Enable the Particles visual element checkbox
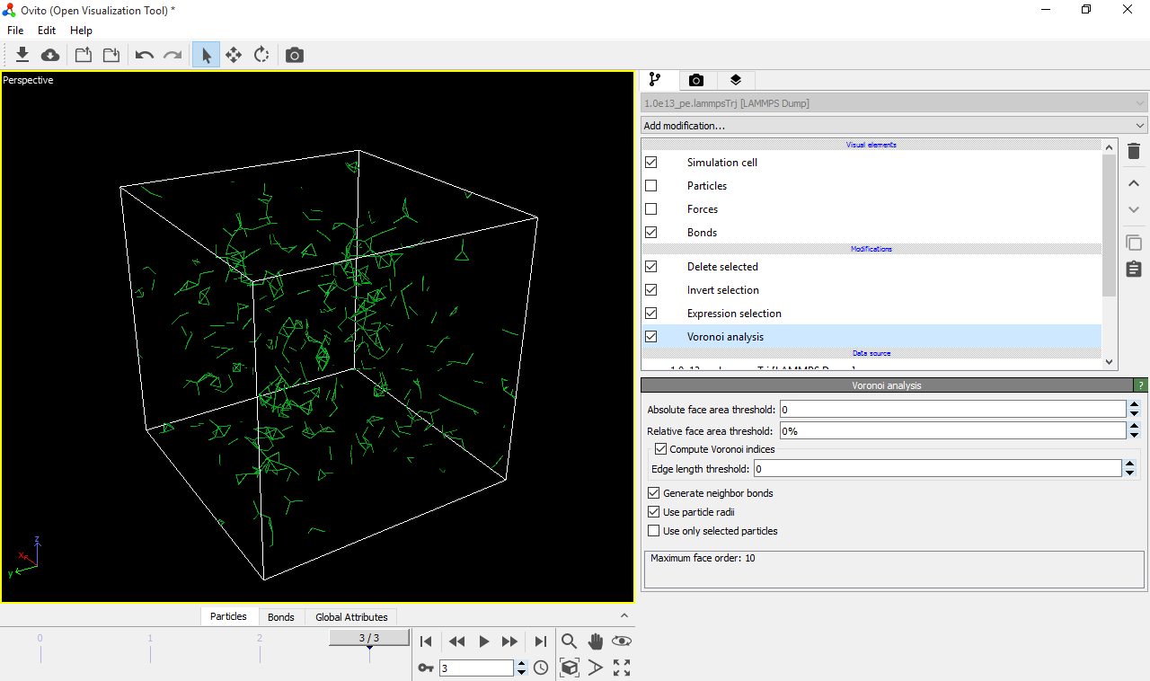The height and width of the screenshot is (681, 1150). pyautogui.click(x=651, y=186)
